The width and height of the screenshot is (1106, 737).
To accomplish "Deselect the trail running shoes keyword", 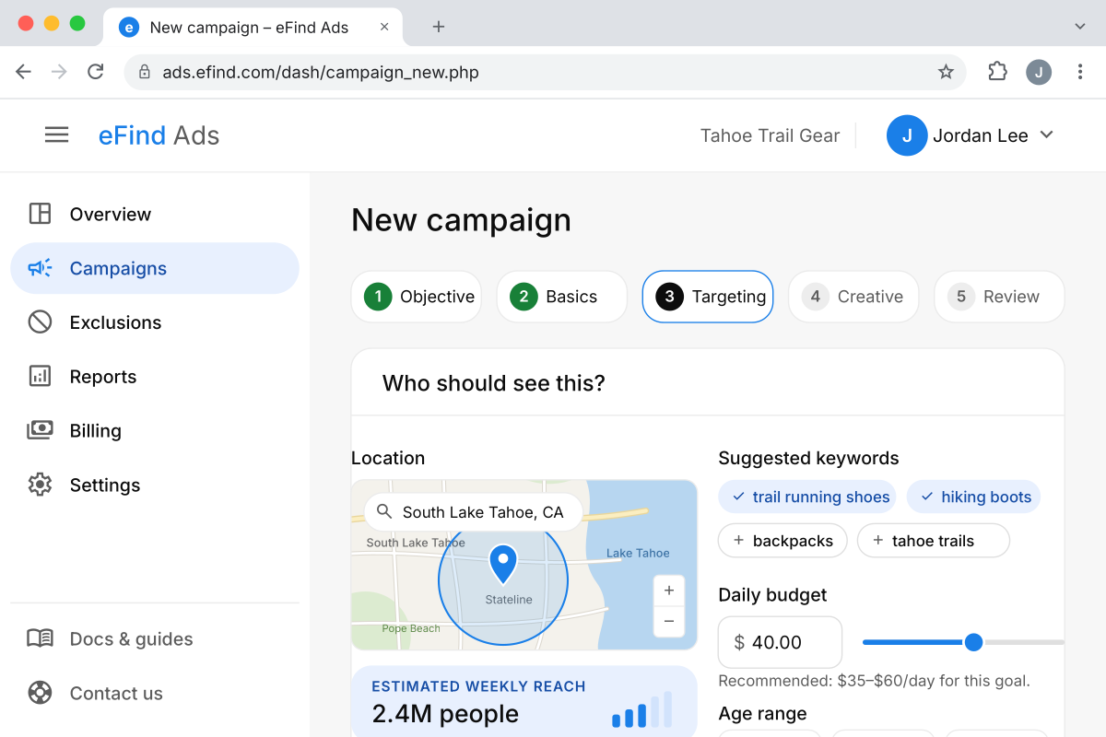I will click(x=807, y=497).
